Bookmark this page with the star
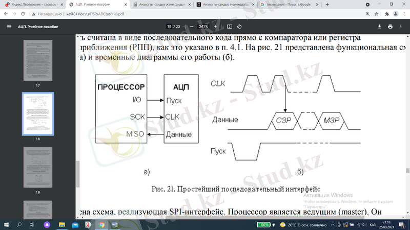 (376, 14)
